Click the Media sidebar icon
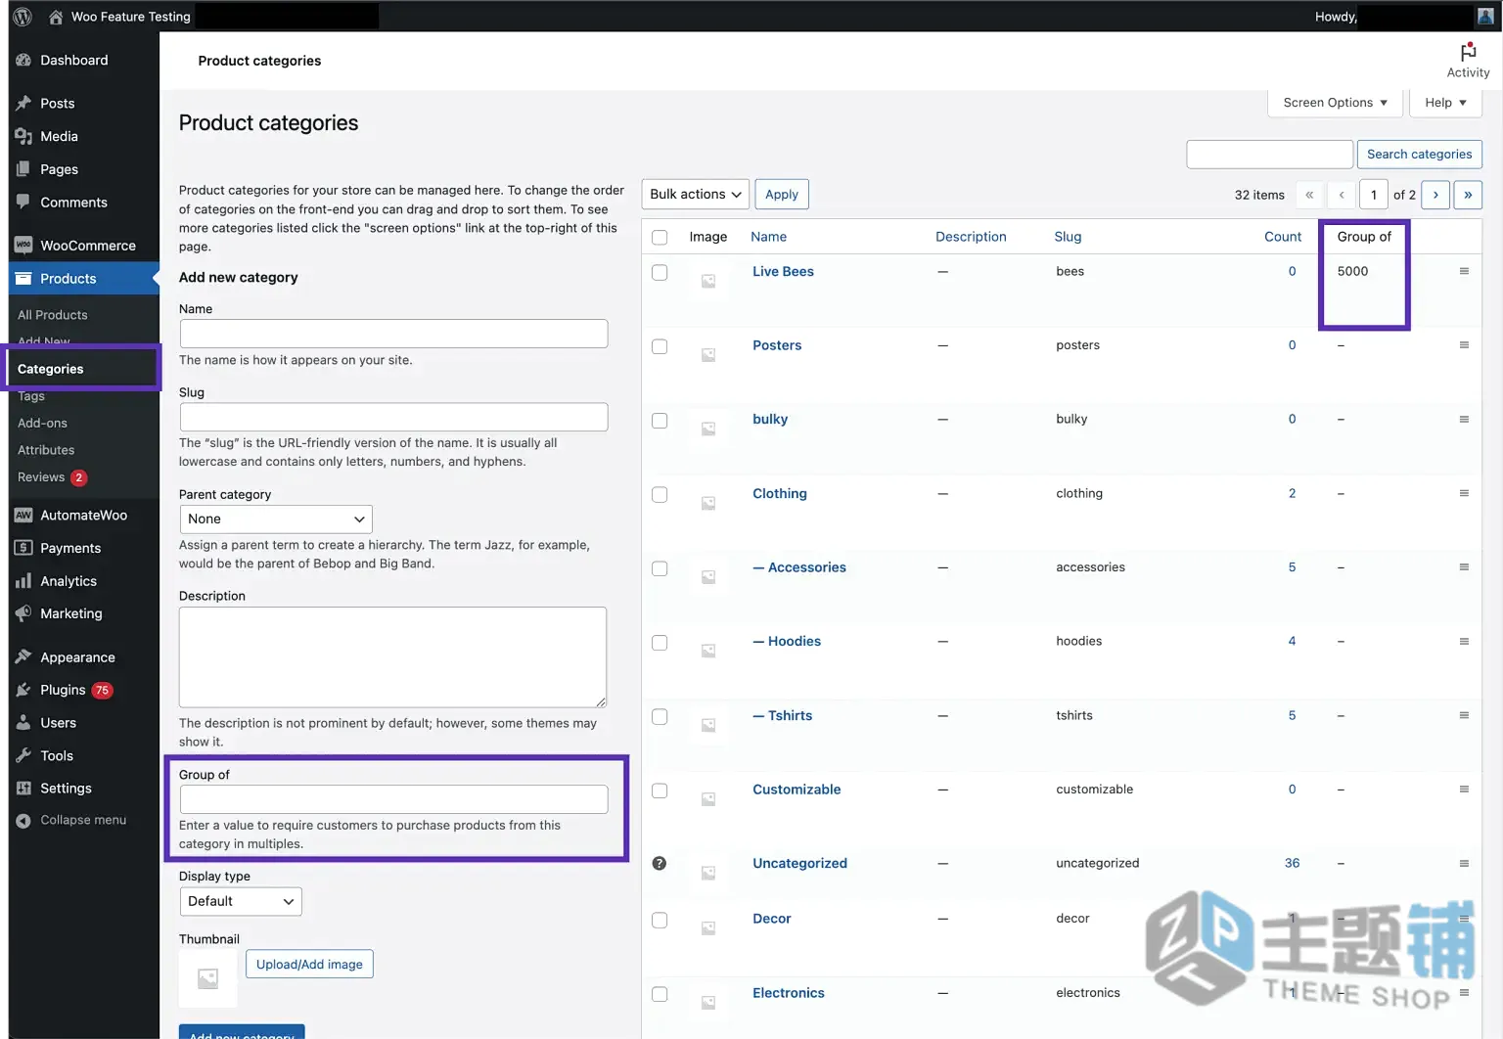 [x=23, y=136]
